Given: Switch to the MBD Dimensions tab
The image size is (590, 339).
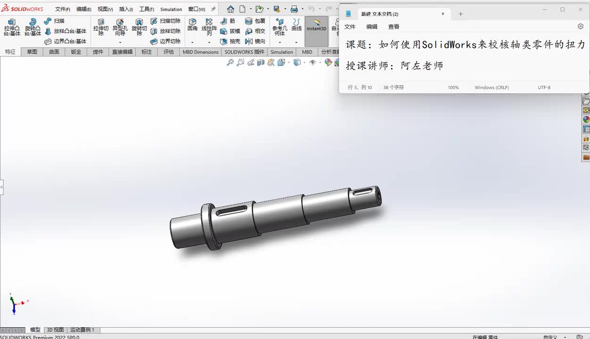Looking at the screenshot, I should [201, 52].
